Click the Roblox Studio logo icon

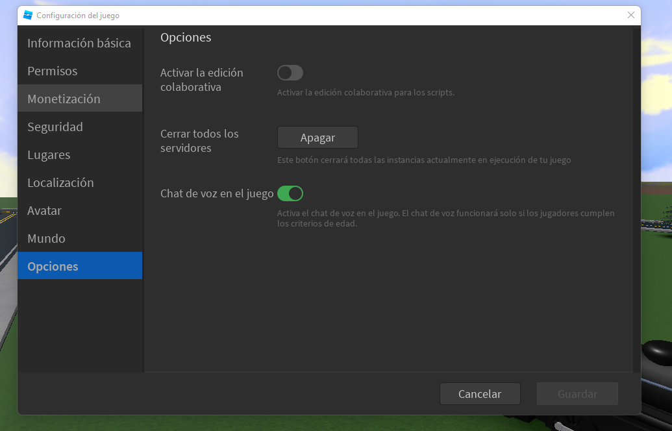(x=28, y=15)
